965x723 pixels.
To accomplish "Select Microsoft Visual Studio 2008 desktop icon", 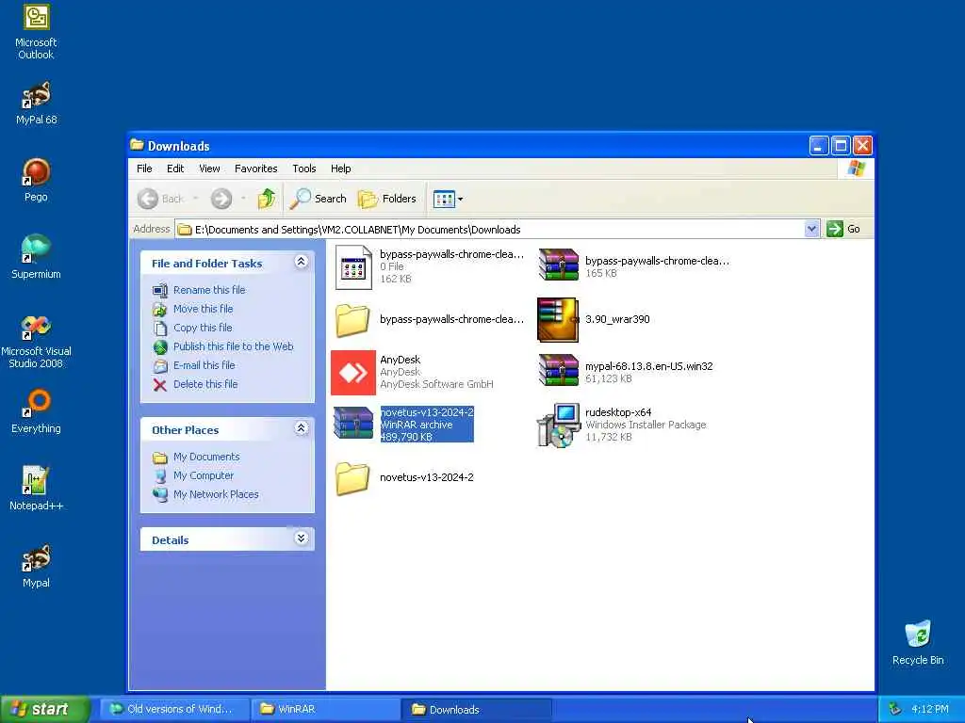I will (x=36, y=341).
